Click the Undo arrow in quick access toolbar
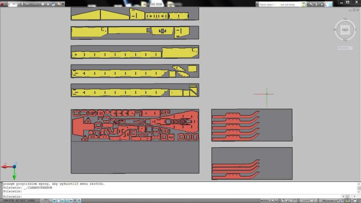Image resolution: width=361 pixels, height=203 pixels. coord(28,4)
